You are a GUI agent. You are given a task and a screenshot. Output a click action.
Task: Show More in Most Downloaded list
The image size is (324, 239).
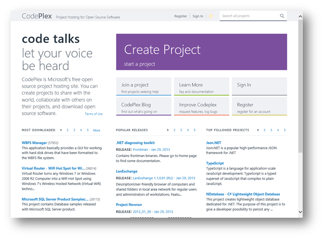coord(96,130)
